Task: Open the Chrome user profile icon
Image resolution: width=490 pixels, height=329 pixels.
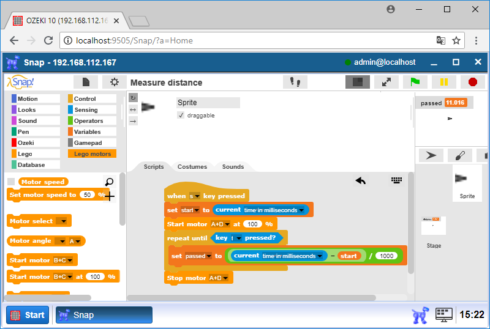Action: pyautogui.click(x=391, y=9)
